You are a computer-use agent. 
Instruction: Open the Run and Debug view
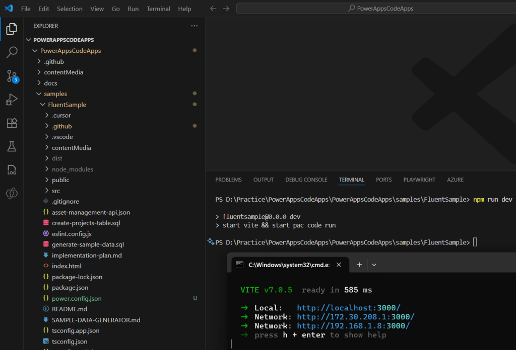point(12,100)
